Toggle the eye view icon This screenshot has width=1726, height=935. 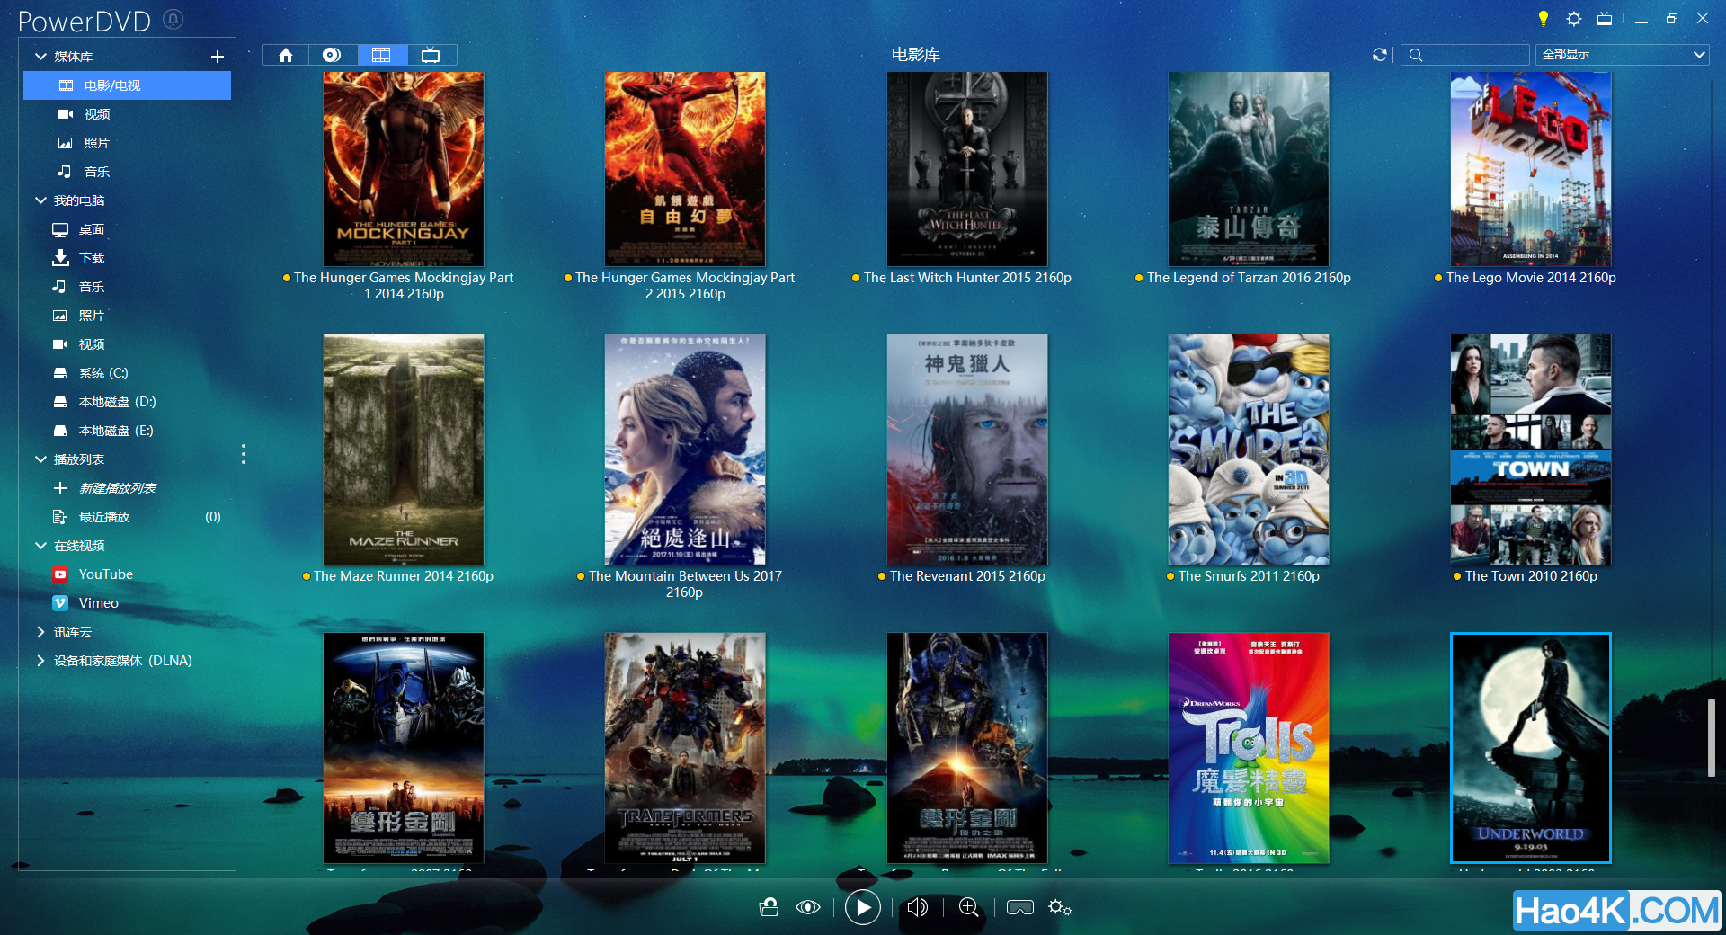tap(808, 907)
